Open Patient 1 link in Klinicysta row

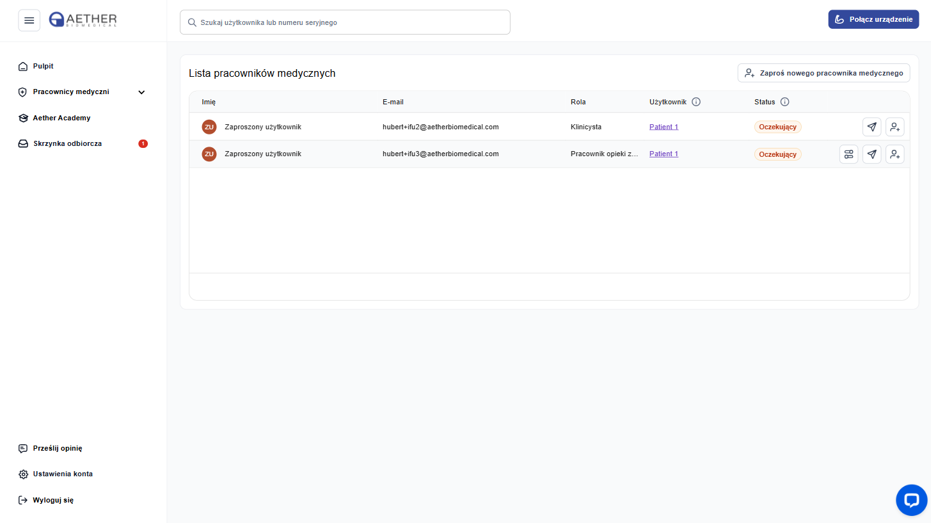pos(664,127)
